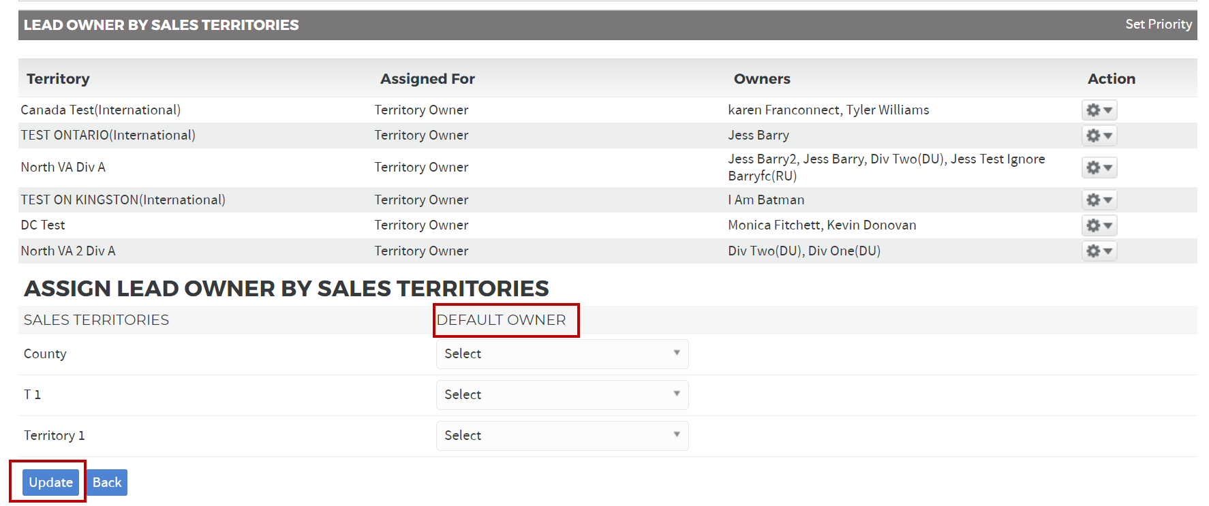Expand the T 1 default owner dropdown
1209x506 pixels.
coord(562,395)
